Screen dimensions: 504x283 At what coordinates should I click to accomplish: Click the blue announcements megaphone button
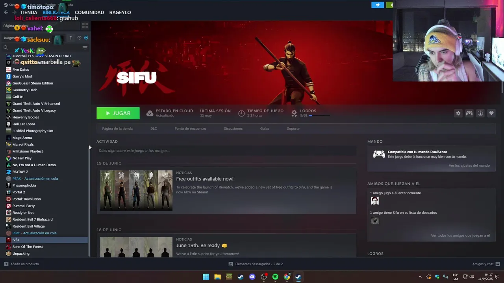click(378, 5)
